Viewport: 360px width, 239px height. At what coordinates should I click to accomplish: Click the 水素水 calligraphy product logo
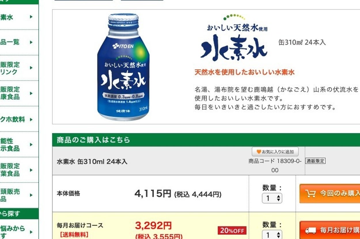(x=234, y=48)
